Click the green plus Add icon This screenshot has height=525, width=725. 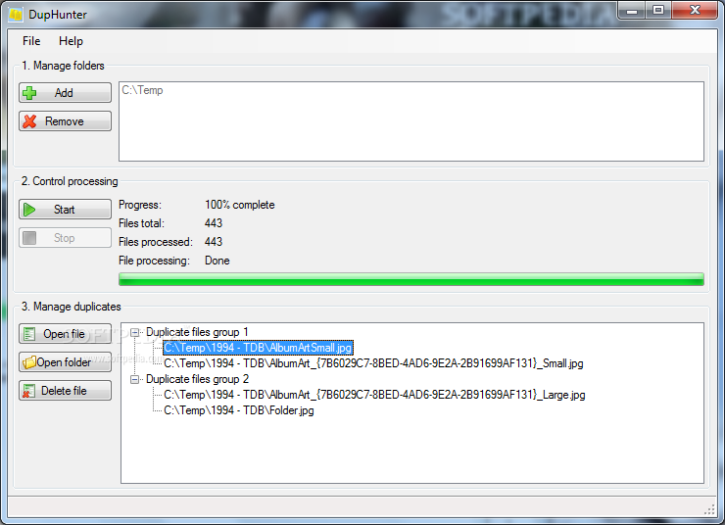[29, 93]
